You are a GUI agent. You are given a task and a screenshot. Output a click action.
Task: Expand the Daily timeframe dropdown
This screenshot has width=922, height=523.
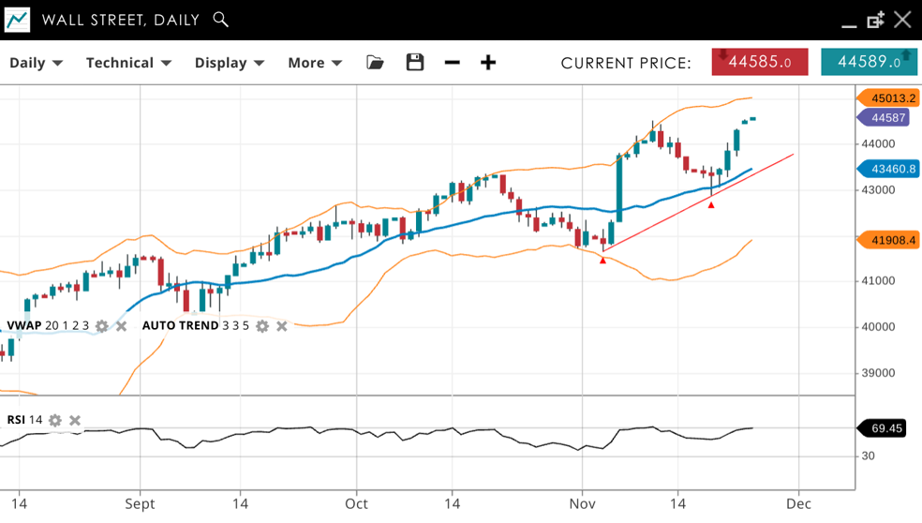36,63
